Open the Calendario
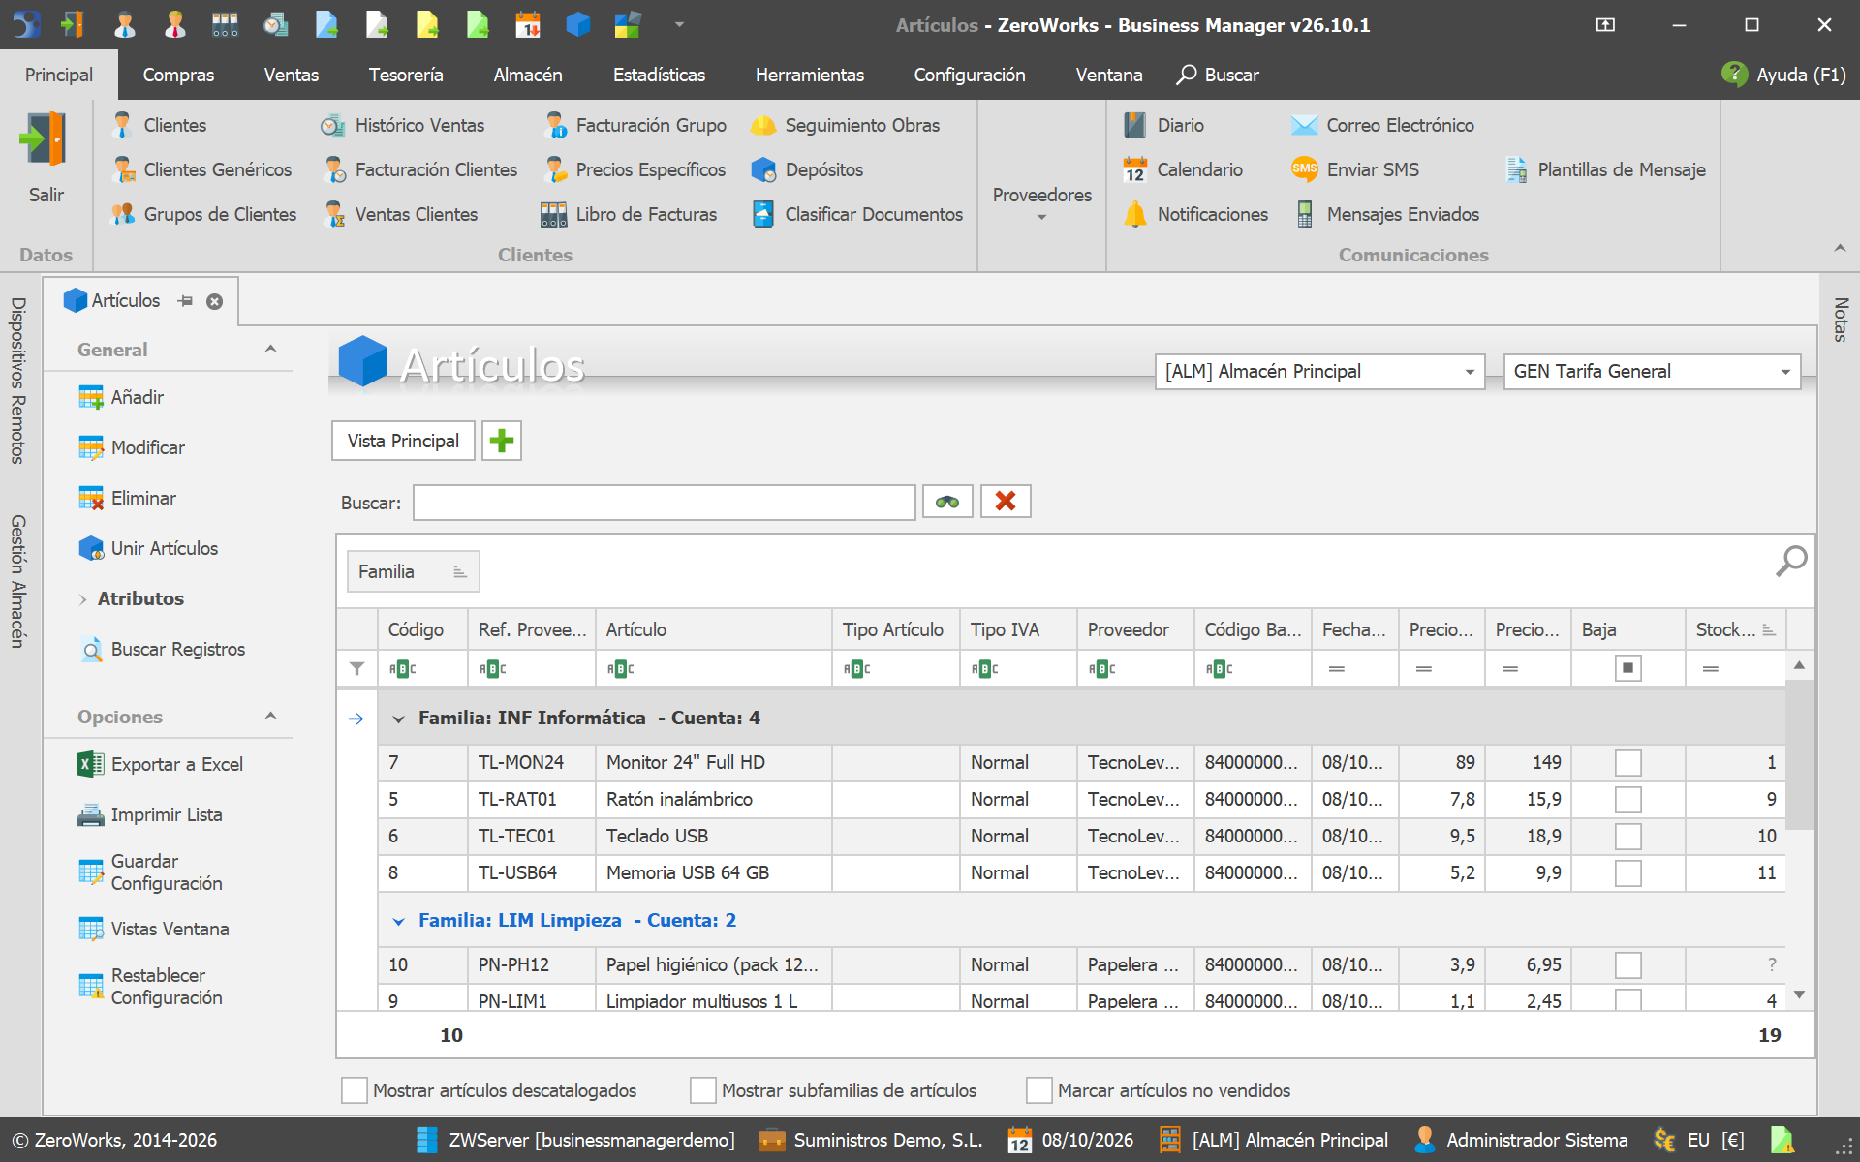1860x1162 pixels. pyautogui.click(x=1182, y=169)
